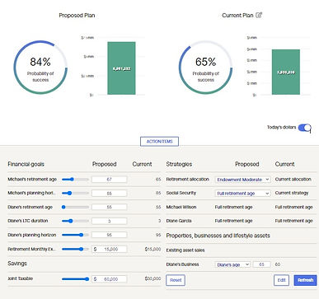Click Diane's planning horizon proposed field

110,235
